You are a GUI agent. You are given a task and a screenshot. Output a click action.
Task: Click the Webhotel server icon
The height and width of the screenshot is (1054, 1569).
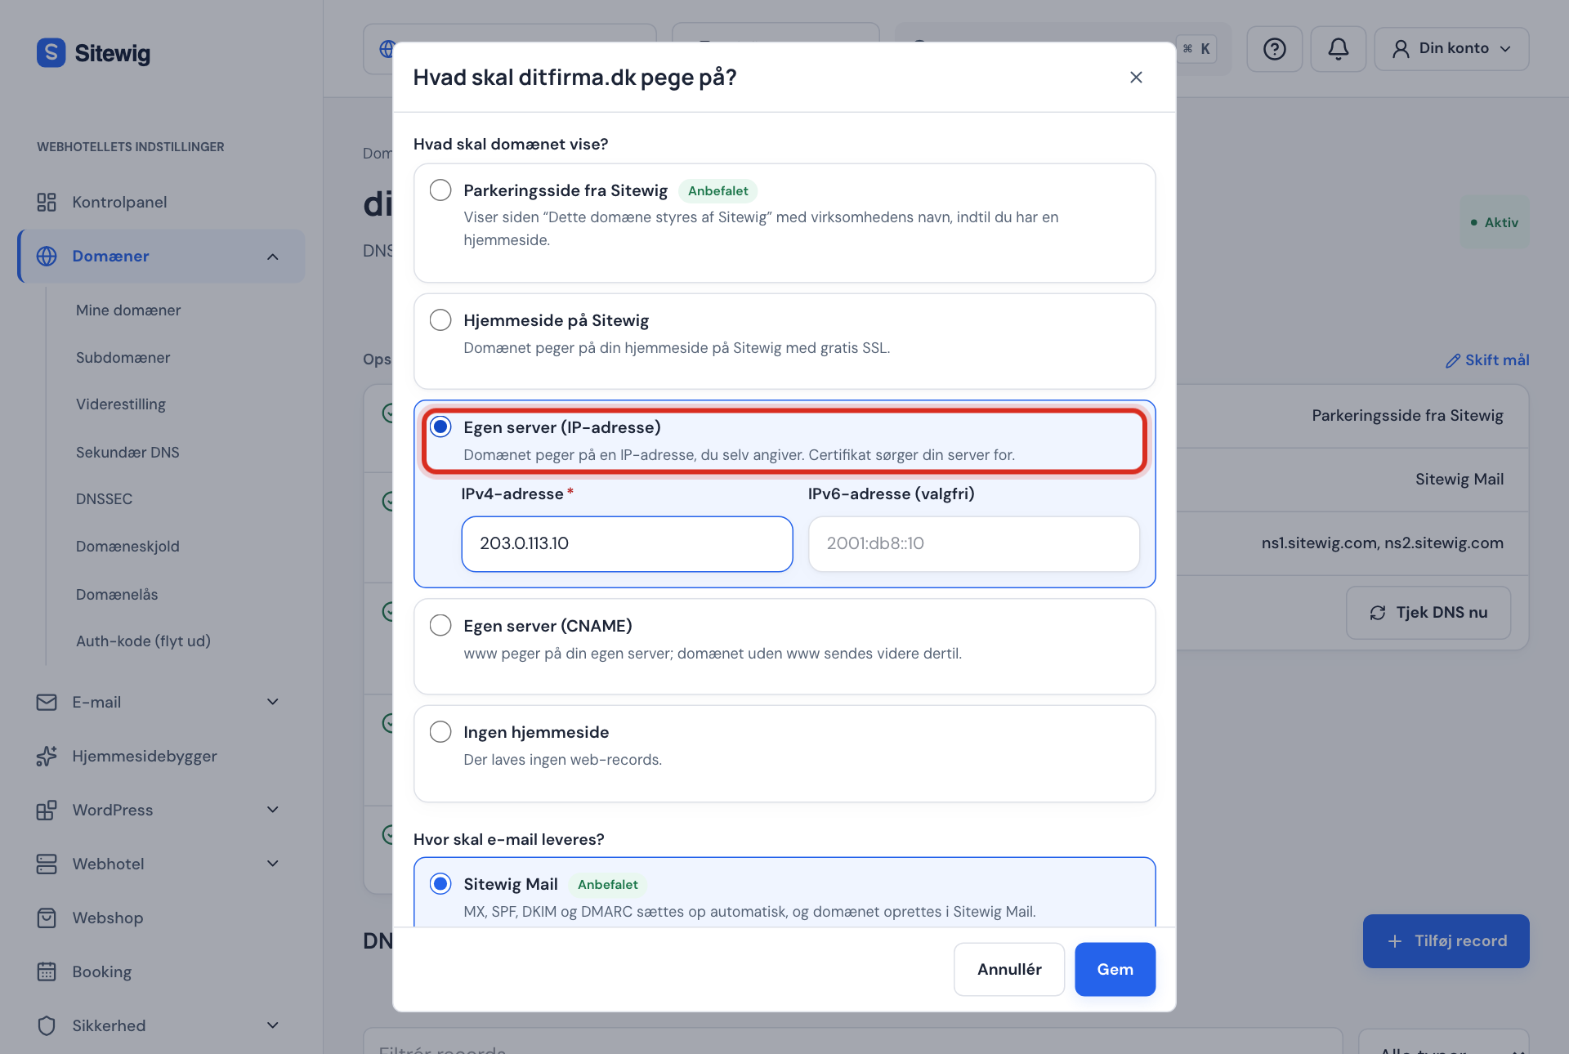point(47,864)
